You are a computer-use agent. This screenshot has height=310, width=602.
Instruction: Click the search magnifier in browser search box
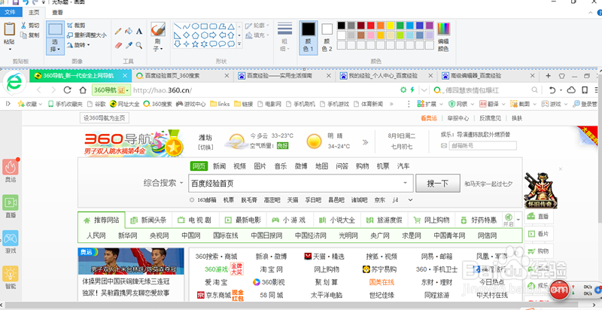[x=534, y=90]
